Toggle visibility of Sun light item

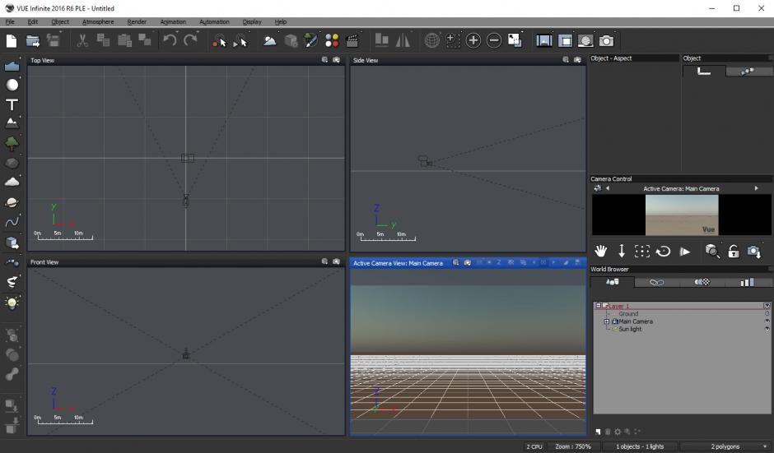pos(767,329)
